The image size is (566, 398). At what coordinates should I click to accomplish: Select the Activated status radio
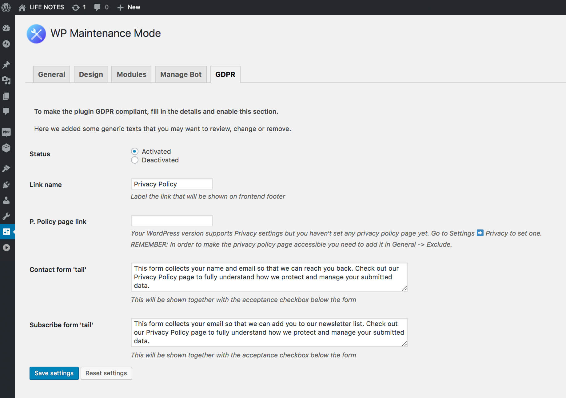134,151
